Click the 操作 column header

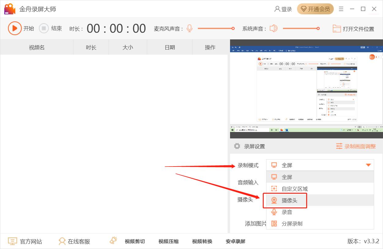(210, 47)
